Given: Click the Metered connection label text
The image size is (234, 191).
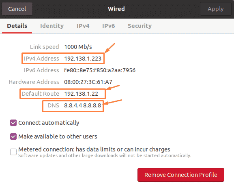Looking at the screenshot, I should tap(94, 149).
